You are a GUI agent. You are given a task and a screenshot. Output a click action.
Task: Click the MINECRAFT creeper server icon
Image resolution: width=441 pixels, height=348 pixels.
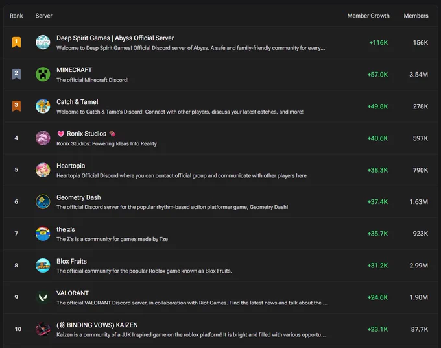[x=43, y=74]
